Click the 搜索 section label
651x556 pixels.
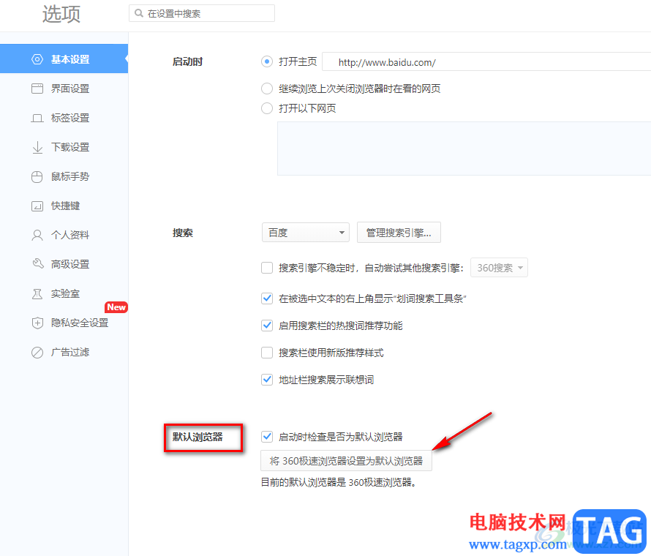183,233
